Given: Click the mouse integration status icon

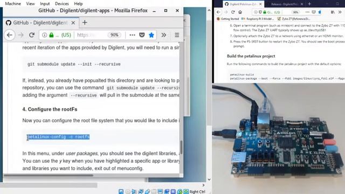Looking at the screenshot, I should pos(180,191).
